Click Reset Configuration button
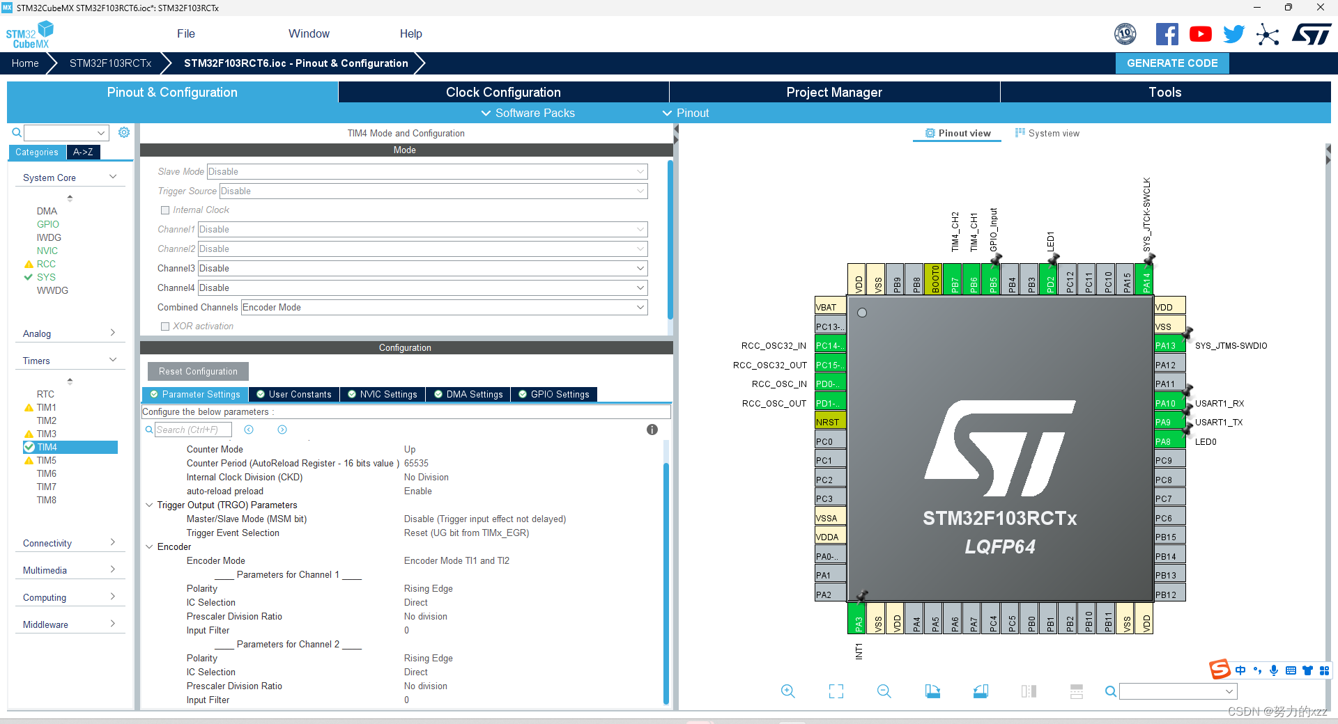 pyautogui.click(x=198, y=372)
